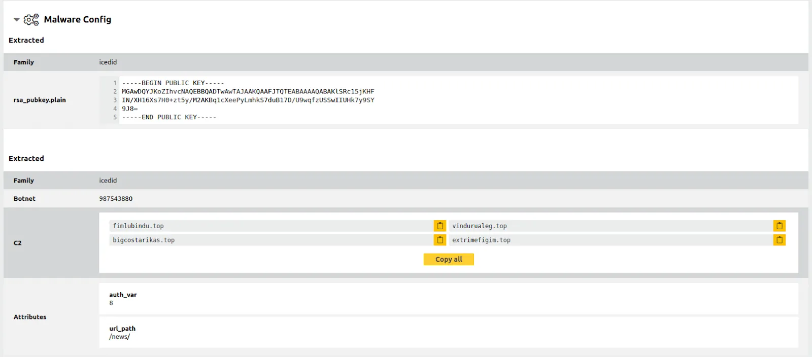The width and height of the screenshot is (812, 357).
Task: Click the rsa_pubkey.plain label
Action: click(x=40, y=100)
